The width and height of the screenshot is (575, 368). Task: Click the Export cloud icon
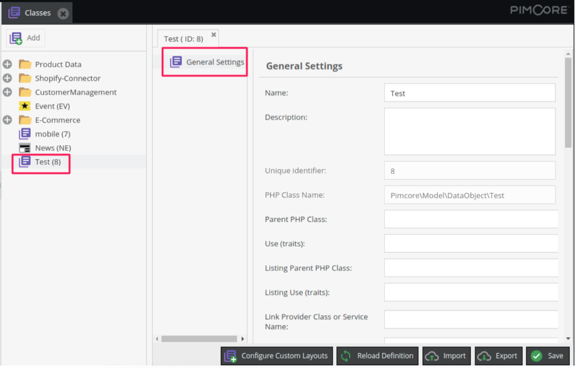click(x=484, y=356)
